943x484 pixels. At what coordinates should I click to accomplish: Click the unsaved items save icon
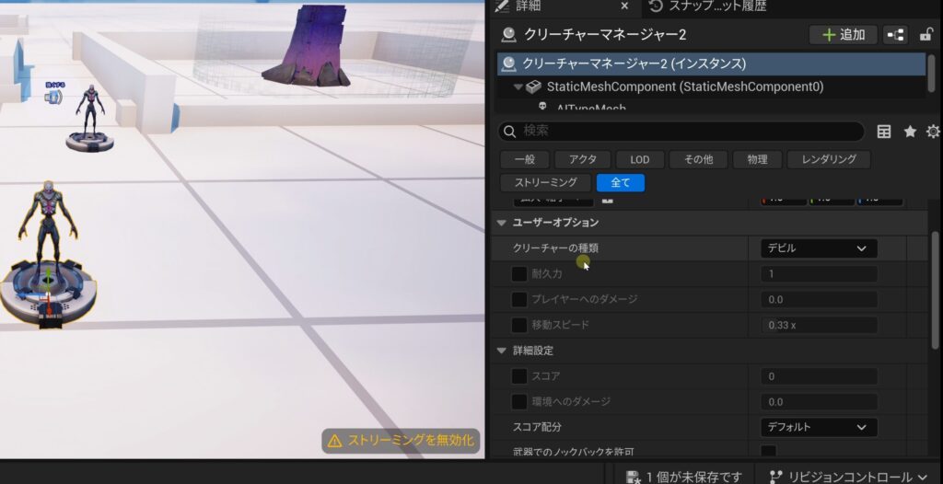click(633, 477)
